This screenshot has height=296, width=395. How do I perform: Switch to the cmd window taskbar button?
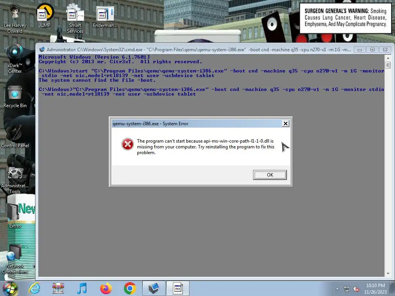click(x=154, y=288)
